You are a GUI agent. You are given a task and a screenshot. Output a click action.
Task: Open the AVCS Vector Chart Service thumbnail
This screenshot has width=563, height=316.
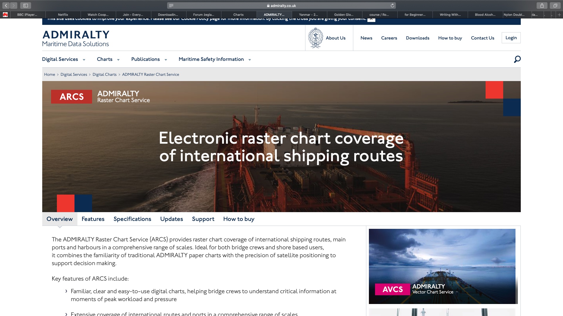(442, 266)
